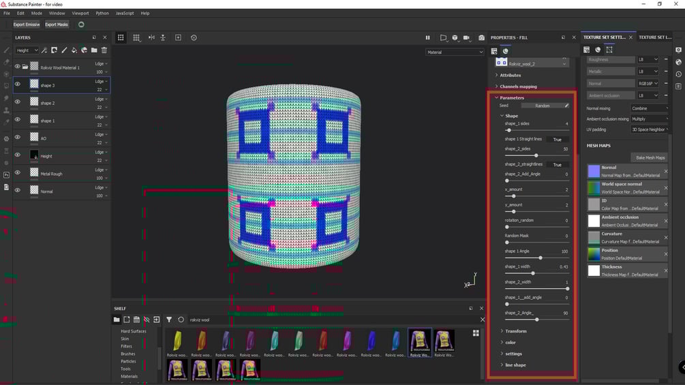This screenshot has width=685, height=385.
Task: Click the smart material icon in Layers
Action: click(85, 50)
